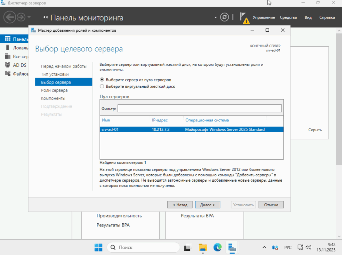Select 'Выберите сервер из пула серверов' radio button

(102, 80)
